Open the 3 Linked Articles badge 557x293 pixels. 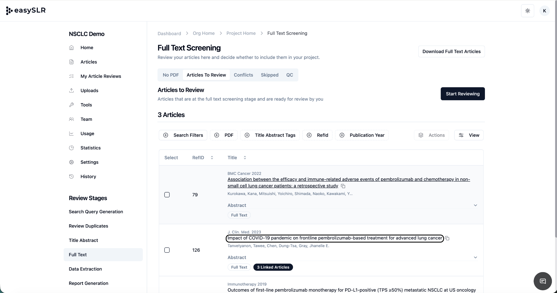pos(273,267)
